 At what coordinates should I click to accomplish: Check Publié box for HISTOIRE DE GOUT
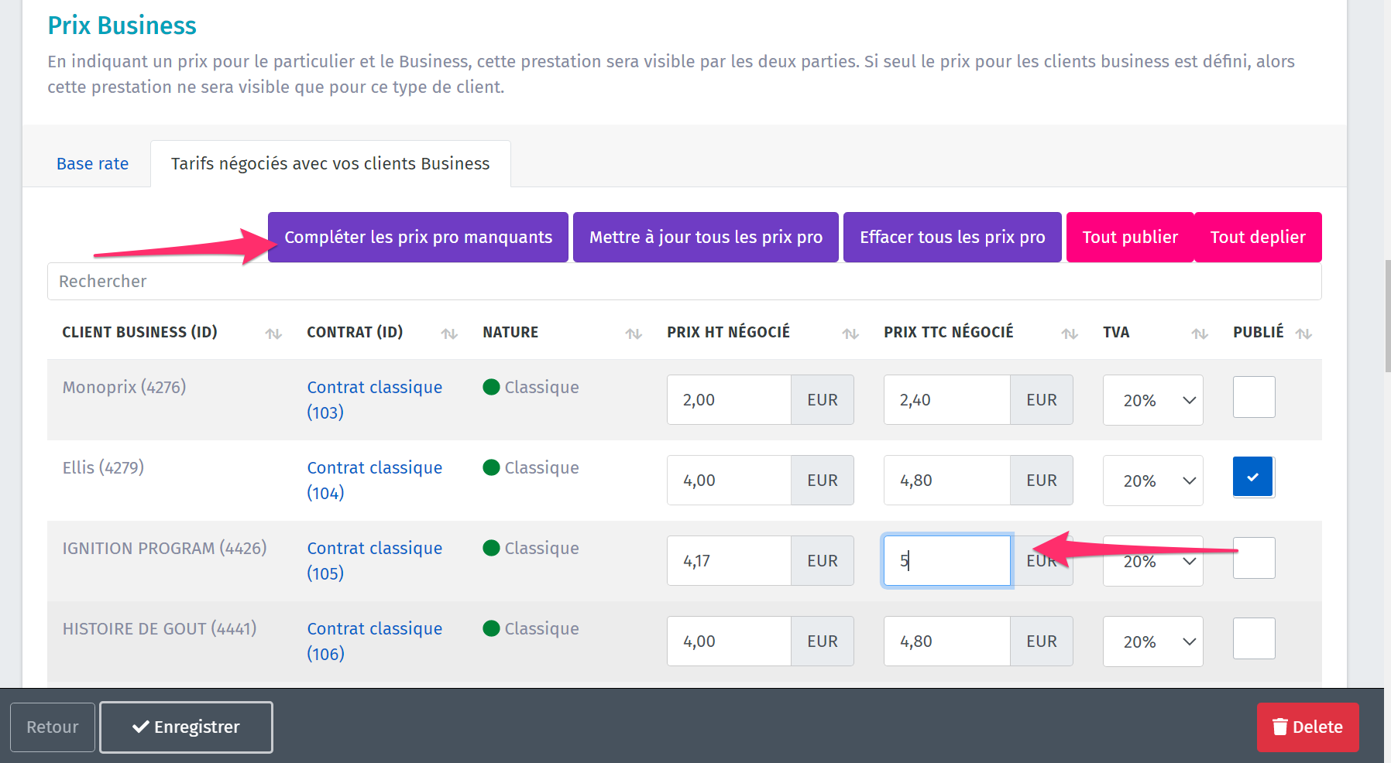pyautogui.click(x=1253, y=638)
